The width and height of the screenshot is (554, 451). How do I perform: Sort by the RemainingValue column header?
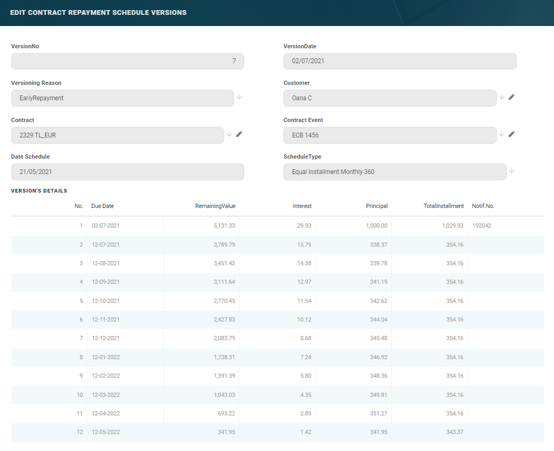click(x=215, y=206)
